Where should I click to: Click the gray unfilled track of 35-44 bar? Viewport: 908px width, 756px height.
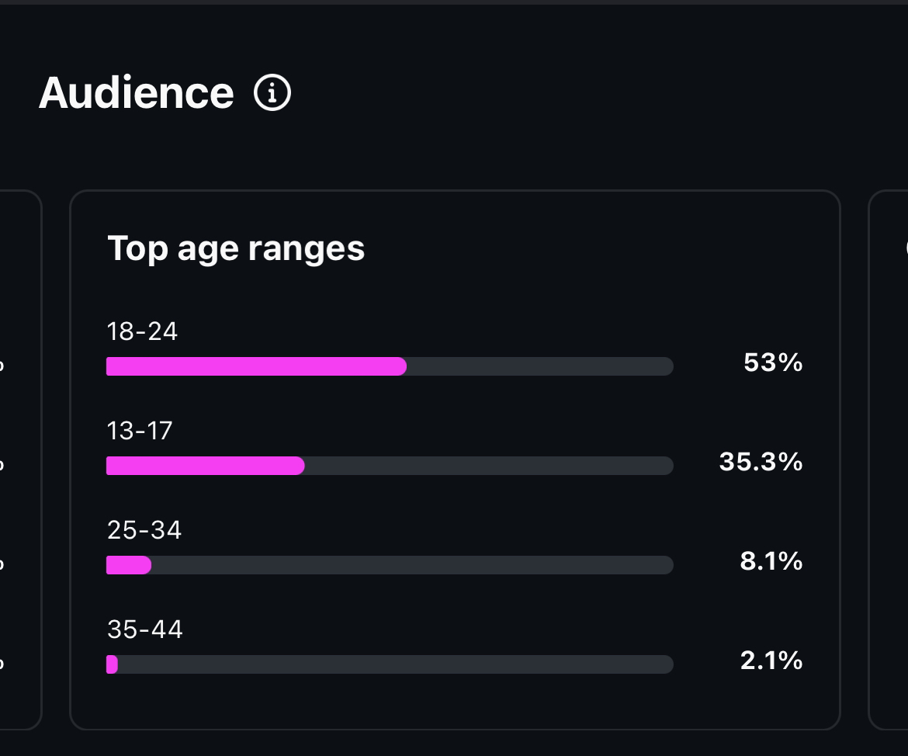point(396,664)
